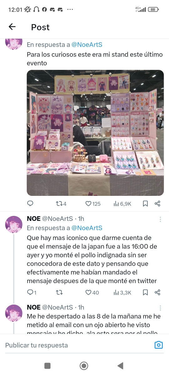Open the stand booth photo

coord(95,133)
